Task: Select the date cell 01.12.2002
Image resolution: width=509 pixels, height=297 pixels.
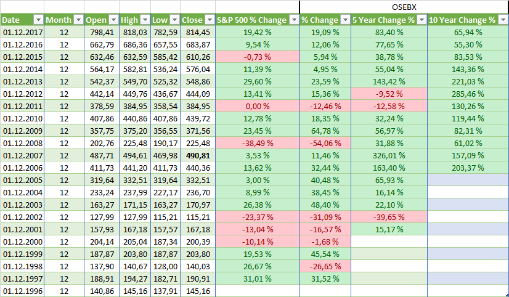Action: [x=22, y=218]
